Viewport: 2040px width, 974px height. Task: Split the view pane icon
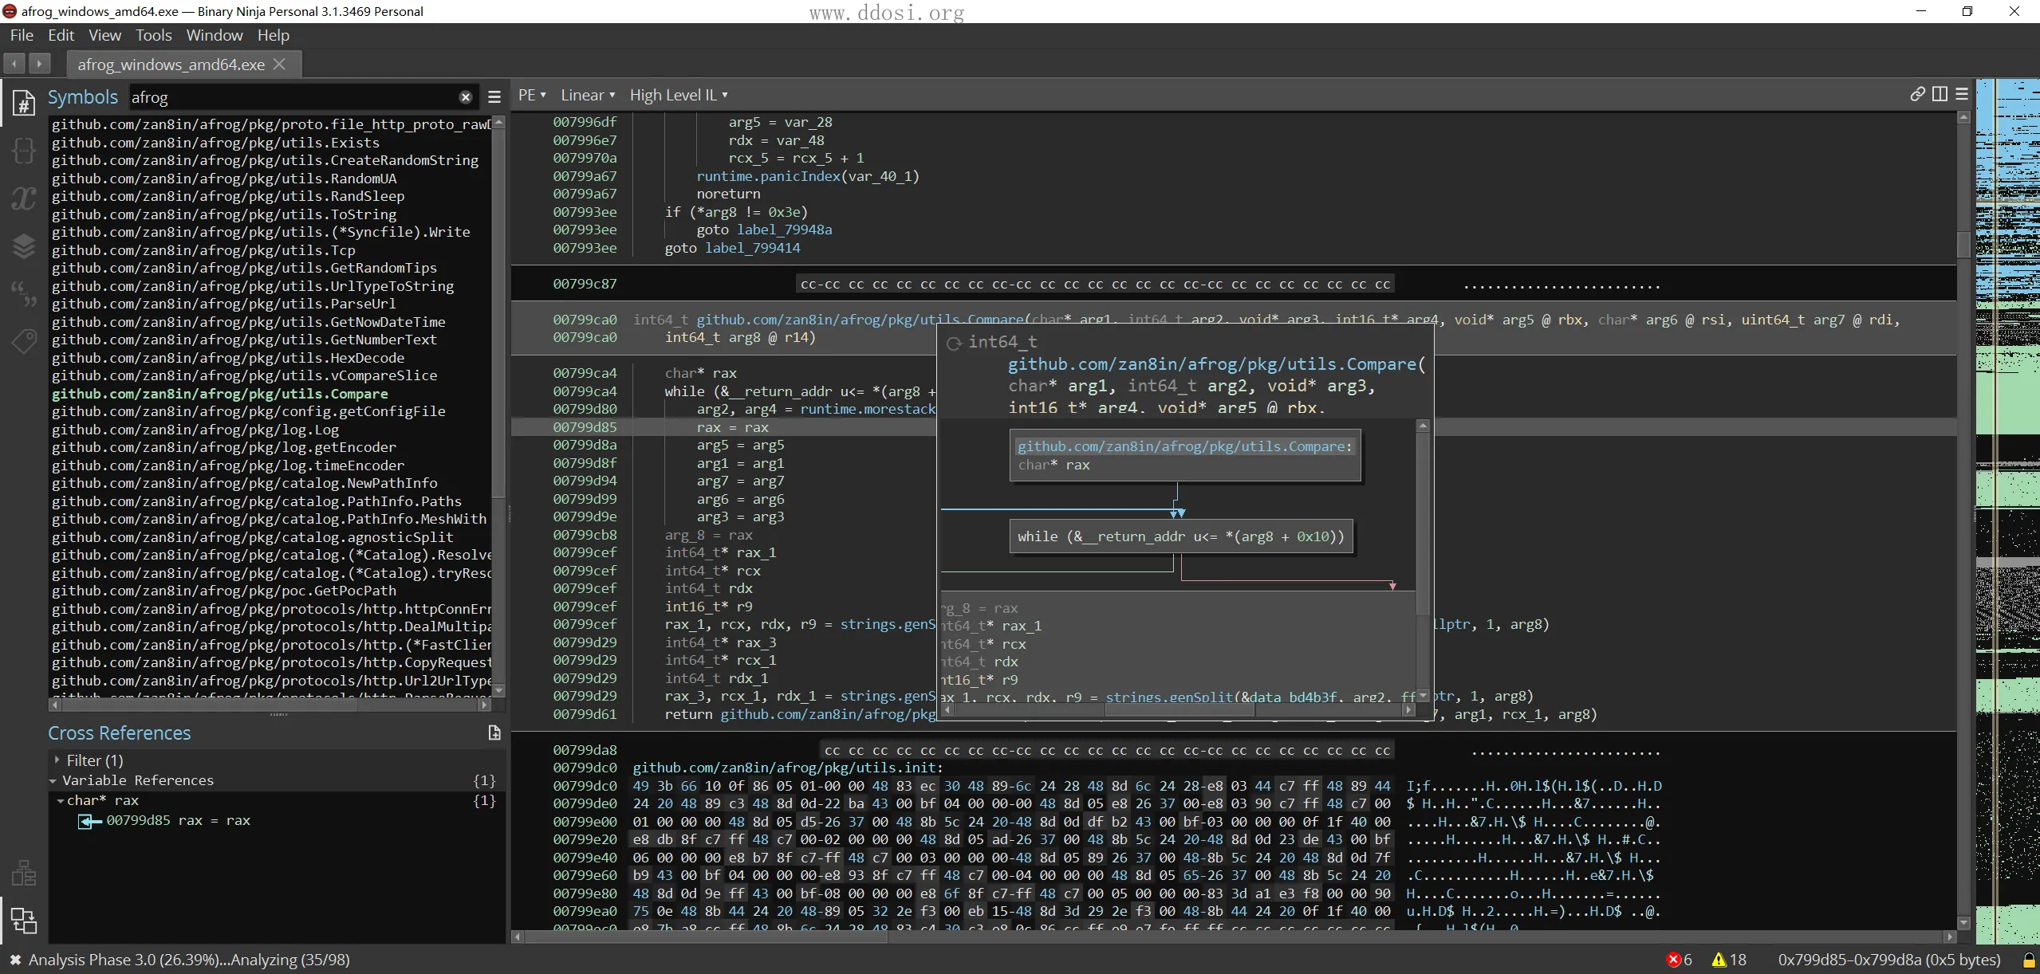(1940, 94)
